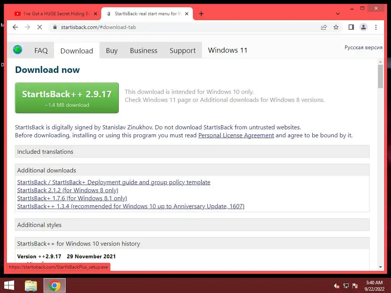Expand the Included translations section

pyautogui.click(x=192, y=151)
